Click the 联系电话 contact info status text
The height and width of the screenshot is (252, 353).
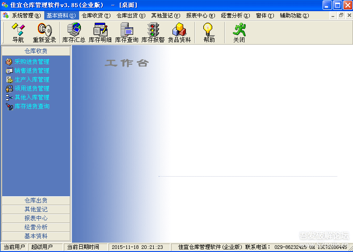point(262,247)
